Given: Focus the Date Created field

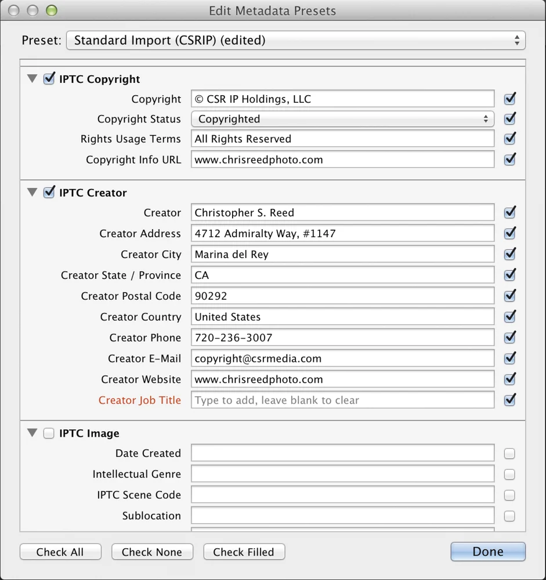Looking at the screenshot, I should point(342,453).
